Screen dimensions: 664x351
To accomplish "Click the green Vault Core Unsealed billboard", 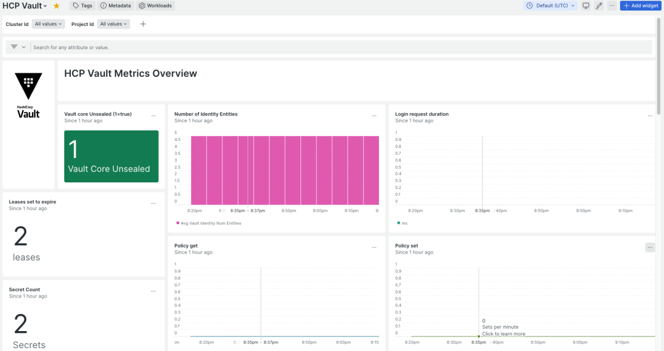I will point(111,156).
